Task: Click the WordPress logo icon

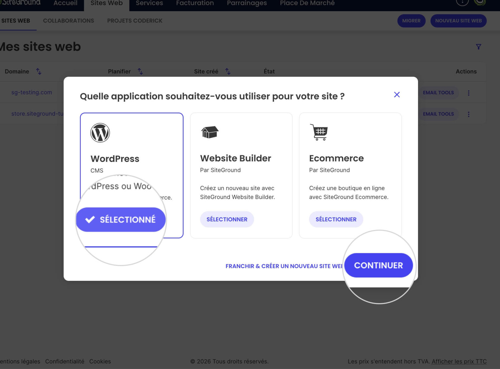Action: point(100,133)
